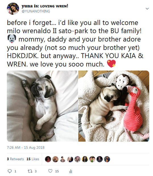Retweet using the retweet arrows icon
The image size is (153, 176).
tap(30, 171)
